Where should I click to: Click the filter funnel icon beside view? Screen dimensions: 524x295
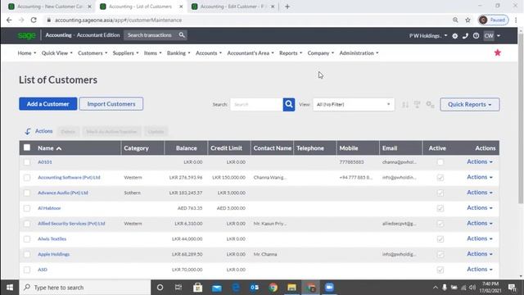pos(417,105)
